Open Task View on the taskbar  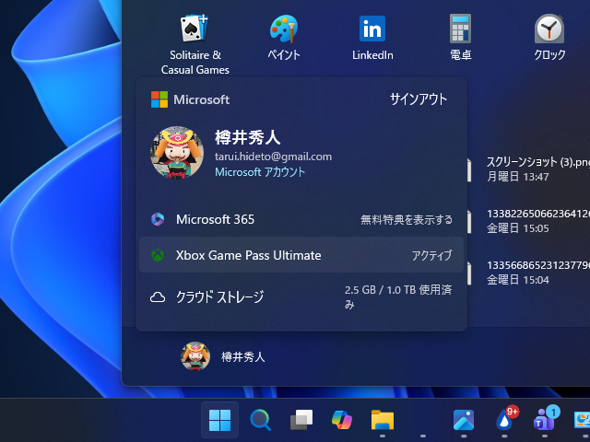pyautogui.click(x=301, y=420)
